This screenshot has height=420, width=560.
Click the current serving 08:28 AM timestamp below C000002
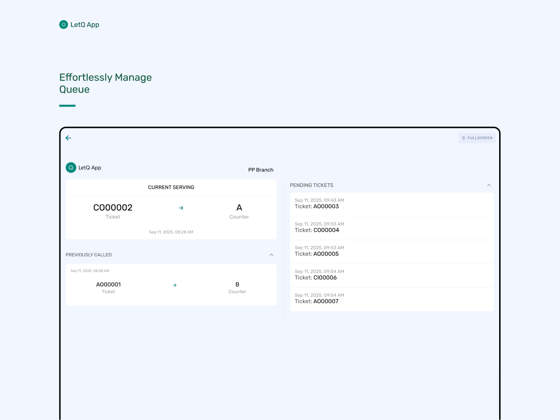coord(171,232)
